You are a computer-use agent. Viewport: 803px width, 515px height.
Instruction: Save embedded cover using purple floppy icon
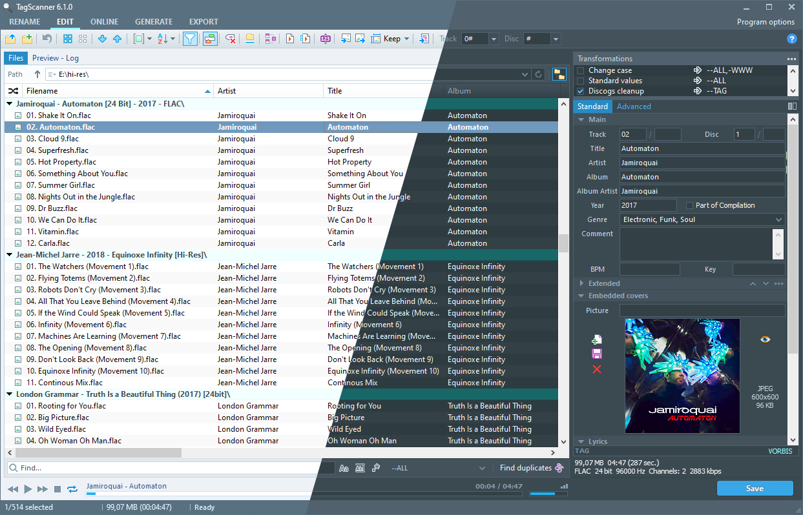click(x=596, y=354)
